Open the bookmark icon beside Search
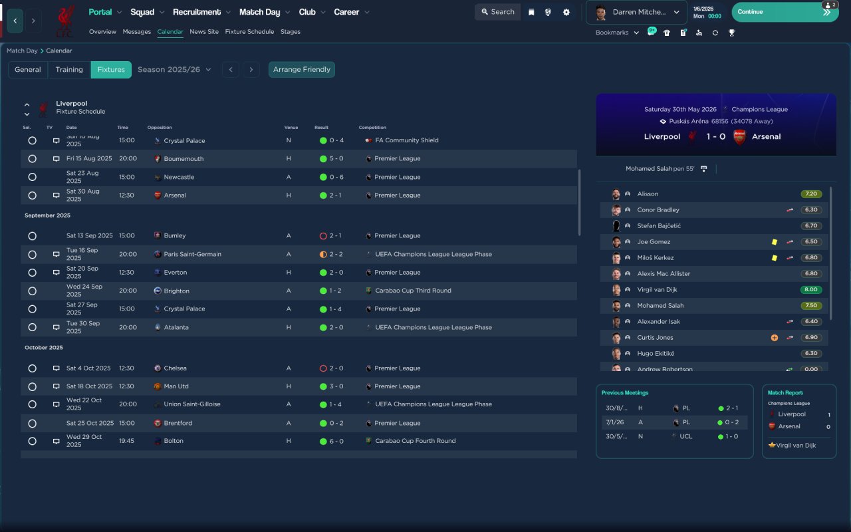Screen dimensions: 851x532 tap(531, 12)
